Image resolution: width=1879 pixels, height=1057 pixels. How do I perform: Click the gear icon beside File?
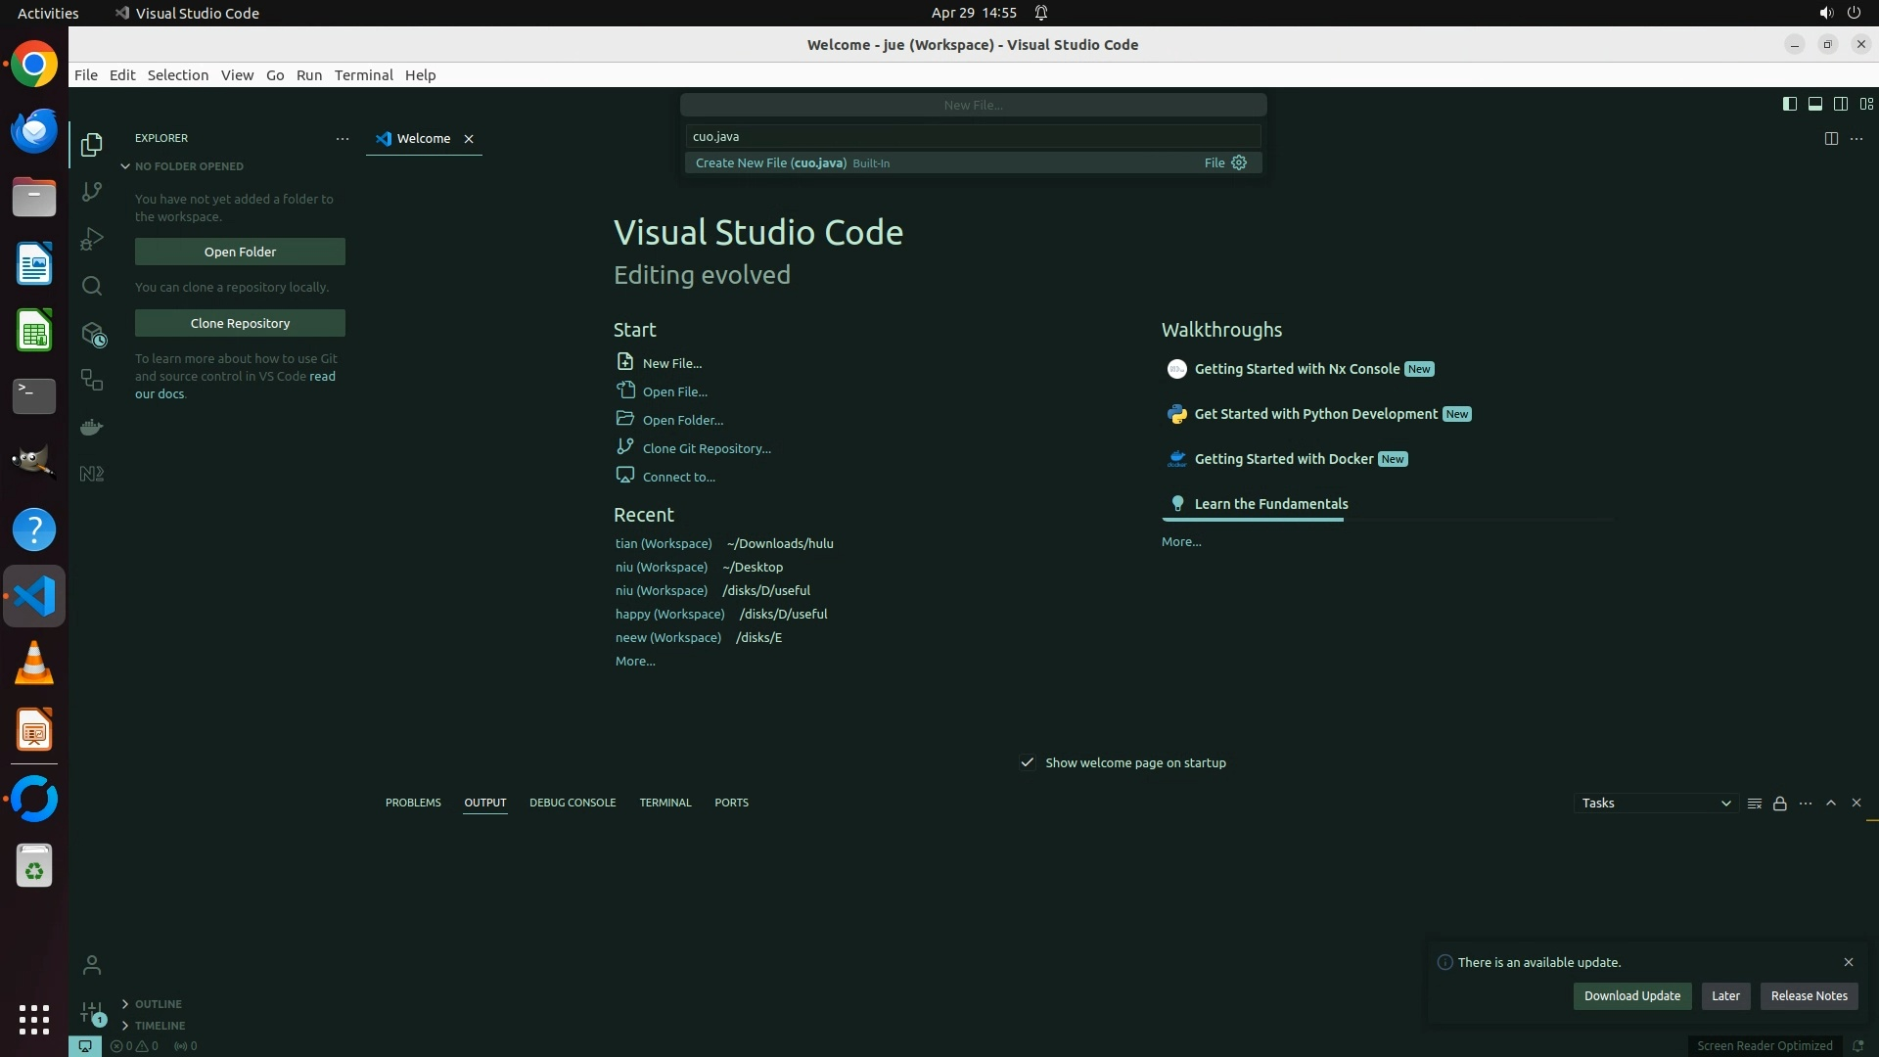click(1239, 162)
